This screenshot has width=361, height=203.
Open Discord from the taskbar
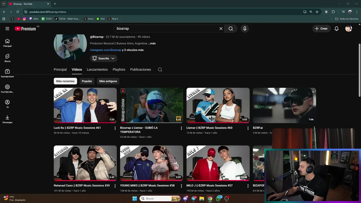[185, 198]
